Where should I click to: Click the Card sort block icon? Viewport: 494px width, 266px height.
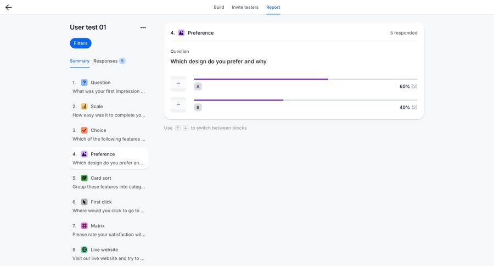84,178
